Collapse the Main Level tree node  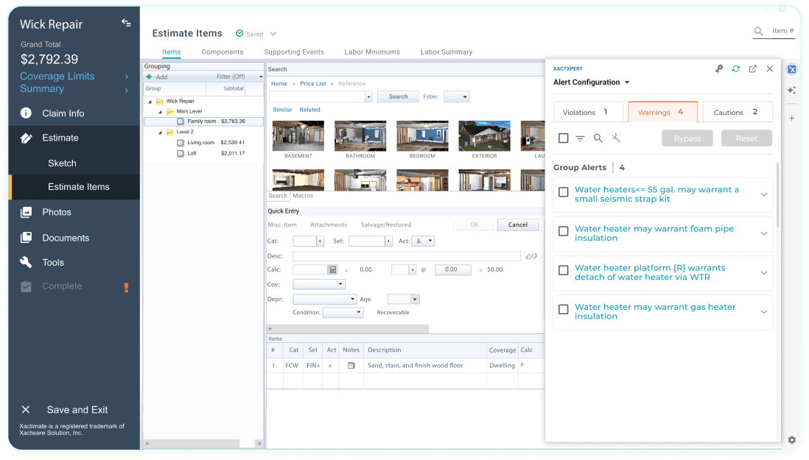160,112
